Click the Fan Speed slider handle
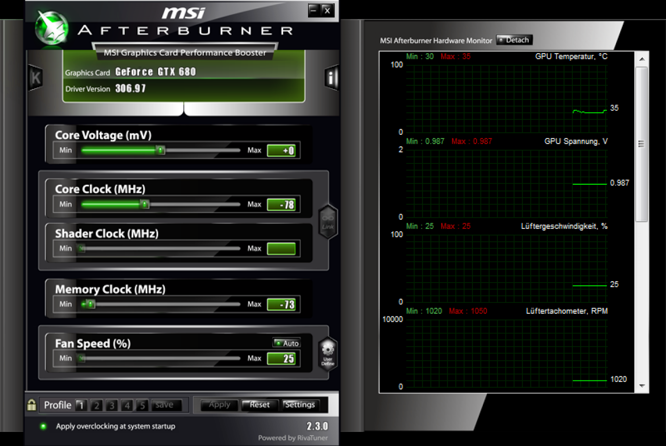 (x=81, y=358)
